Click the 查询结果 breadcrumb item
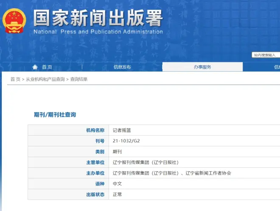 point(79,79)
